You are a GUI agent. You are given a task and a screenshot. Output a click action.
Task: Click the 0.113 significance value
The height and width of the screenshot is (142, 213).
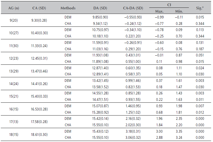tap(201, 30)
